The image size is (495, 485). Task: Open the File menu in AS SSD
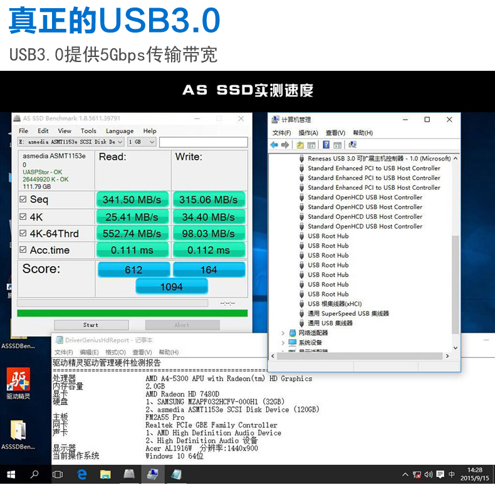tap(23, 131)
